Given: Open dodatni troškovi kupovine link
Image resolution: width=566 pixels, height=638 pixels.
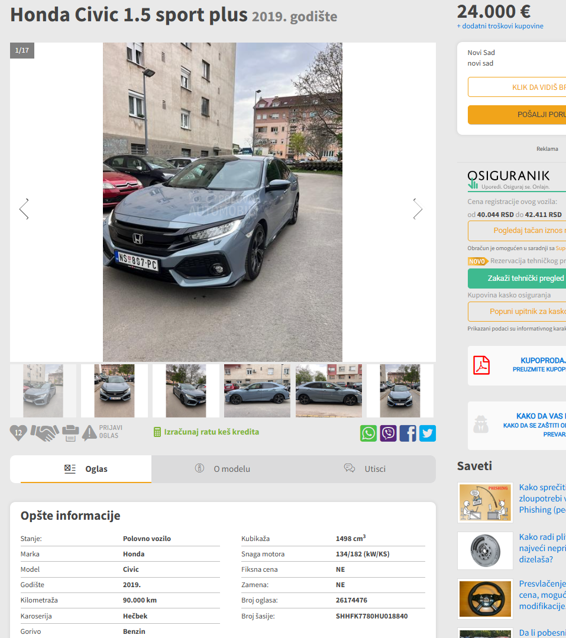Looking at the screenshot, I should [x=500, y=26].
